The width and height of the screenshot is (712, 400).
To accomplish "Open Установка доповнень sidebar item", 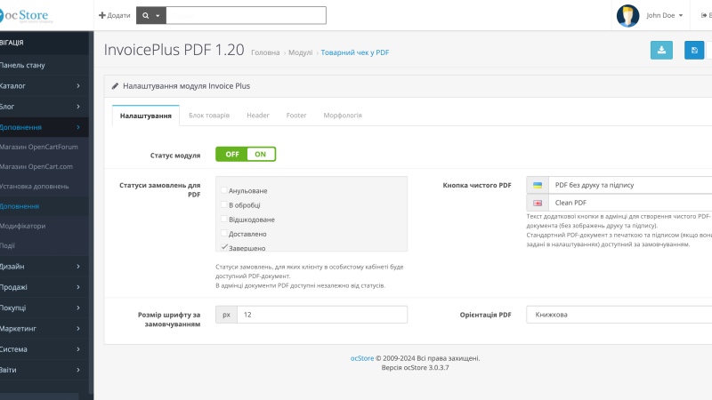I will 44,187.
